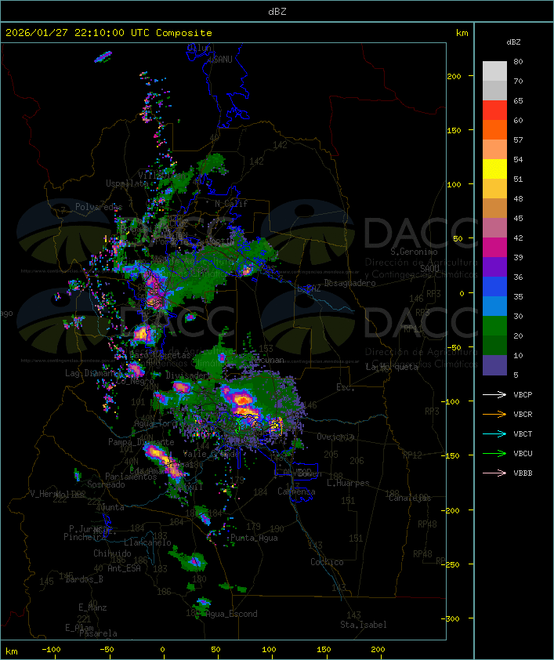Click the 22:10:00 UTC Composite timestamp

108,33
